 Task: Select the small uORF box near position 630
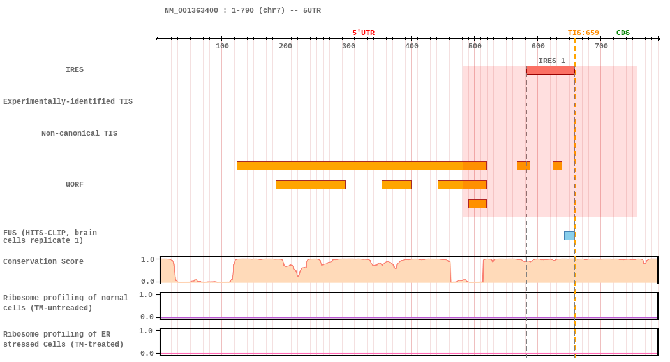[557, 166]
